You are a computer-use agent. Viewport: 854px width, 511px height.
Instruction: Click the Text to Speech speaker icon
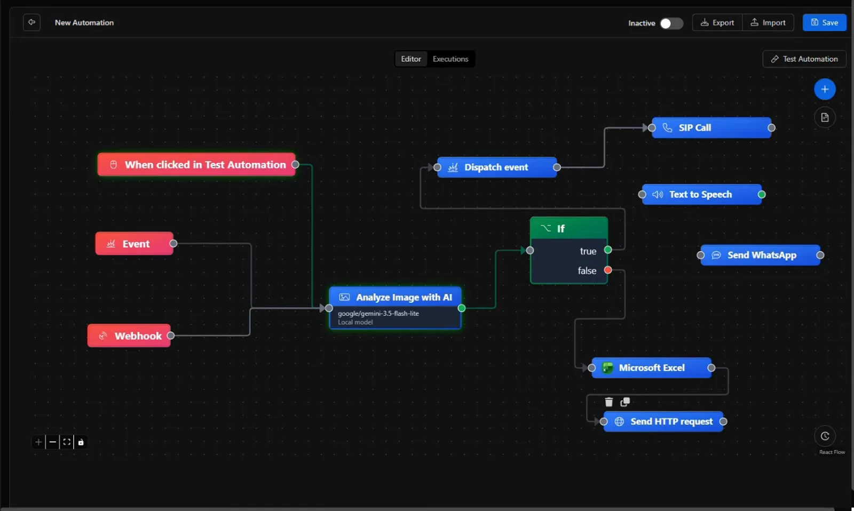coord(658,195)
